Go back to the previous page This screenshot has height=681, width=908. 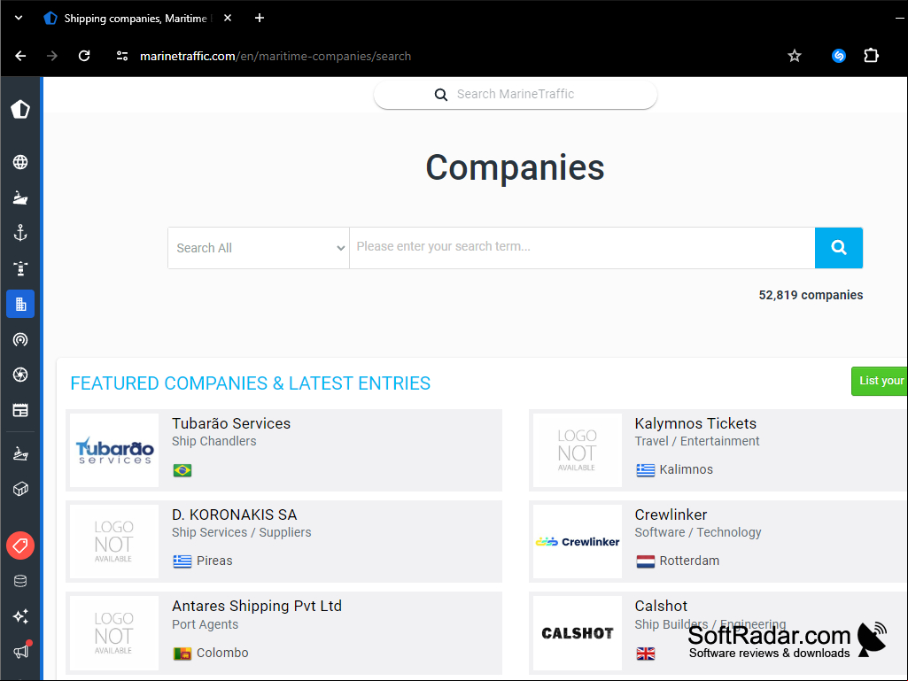[21, 56]
